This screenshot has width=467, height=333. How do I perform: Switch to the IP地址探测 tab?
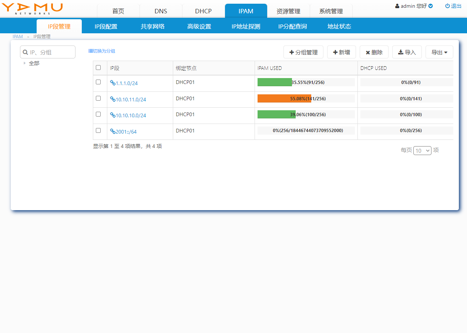click(246, 26)
